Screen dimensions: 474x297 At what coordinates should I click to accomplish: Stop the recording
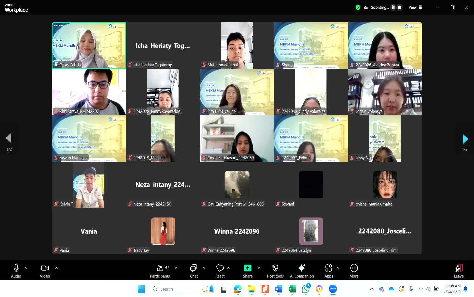pyautogui.click(x=399, y=7)
